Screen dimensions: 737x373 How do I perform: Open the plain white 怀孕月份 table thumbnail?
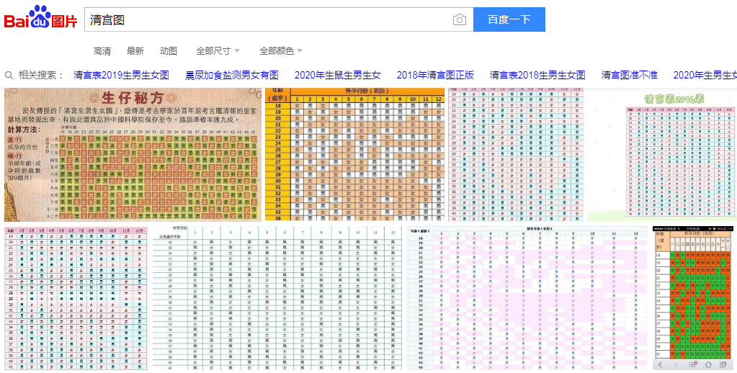pos(278,298)
